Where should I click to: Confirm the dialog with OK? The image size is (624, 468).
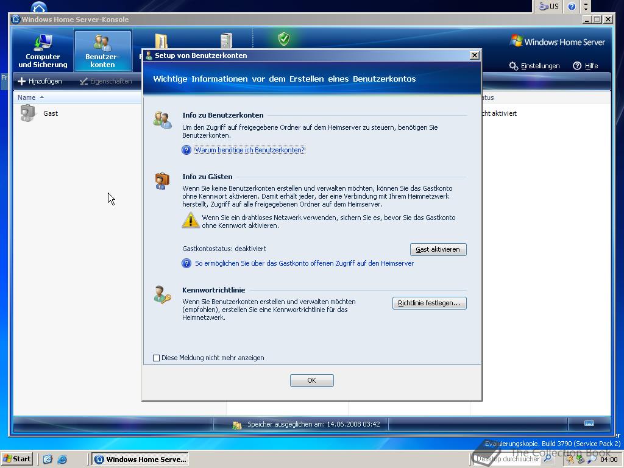(311, 380)
